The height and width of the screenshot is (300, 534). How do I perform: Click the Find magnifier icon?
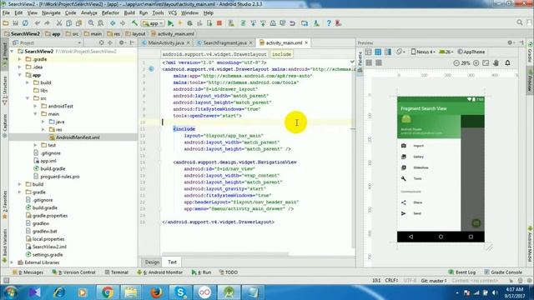pos(91,23)
